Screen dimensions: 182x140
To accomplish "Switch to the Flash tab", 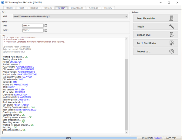I will coord(22,8).
